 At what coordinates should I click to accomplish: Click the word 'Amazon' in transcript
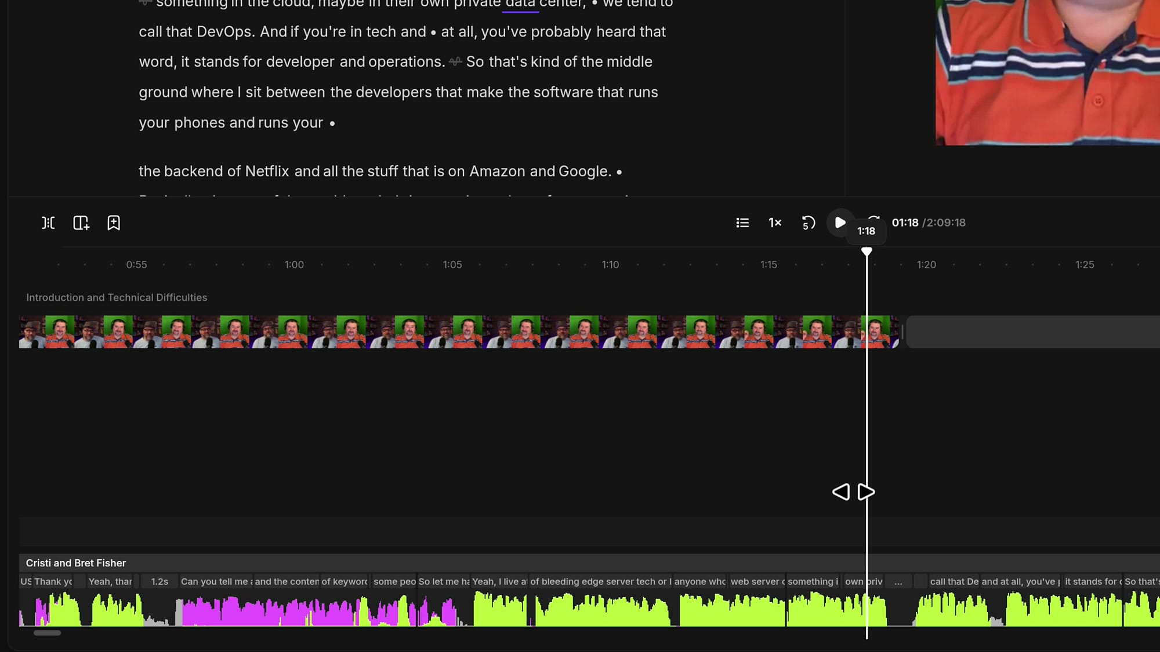tap(497, 172)
